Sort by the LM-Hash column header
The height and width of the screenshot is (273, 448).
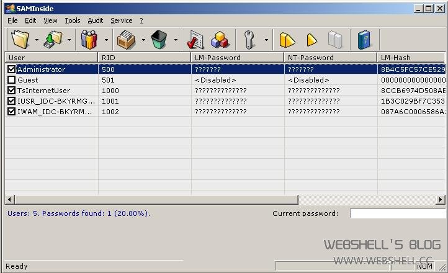pos(411,58)
